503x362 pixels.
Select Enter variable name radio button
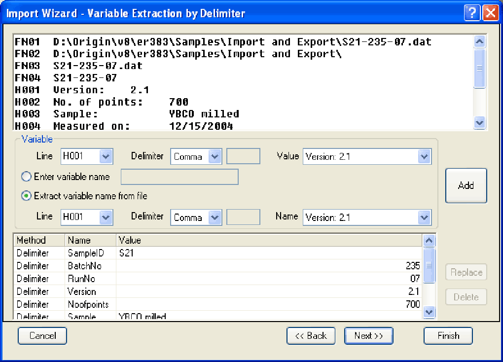pyautogui.click(x=26, y=177)
